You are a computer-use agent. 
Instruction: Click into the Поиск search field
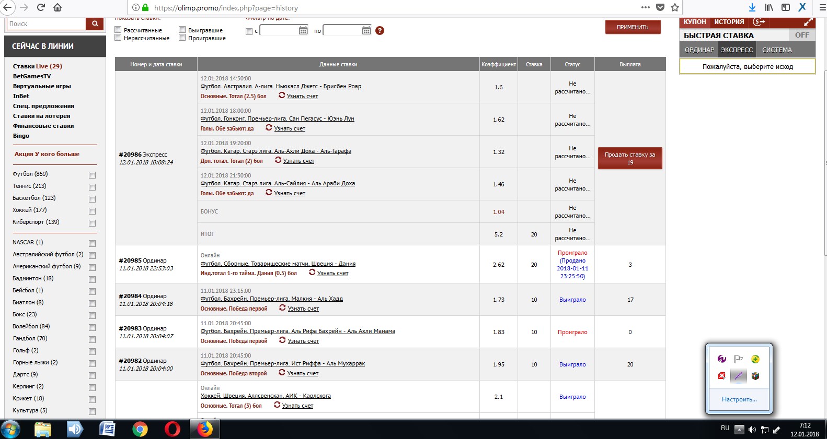click(x=46, y=23)
